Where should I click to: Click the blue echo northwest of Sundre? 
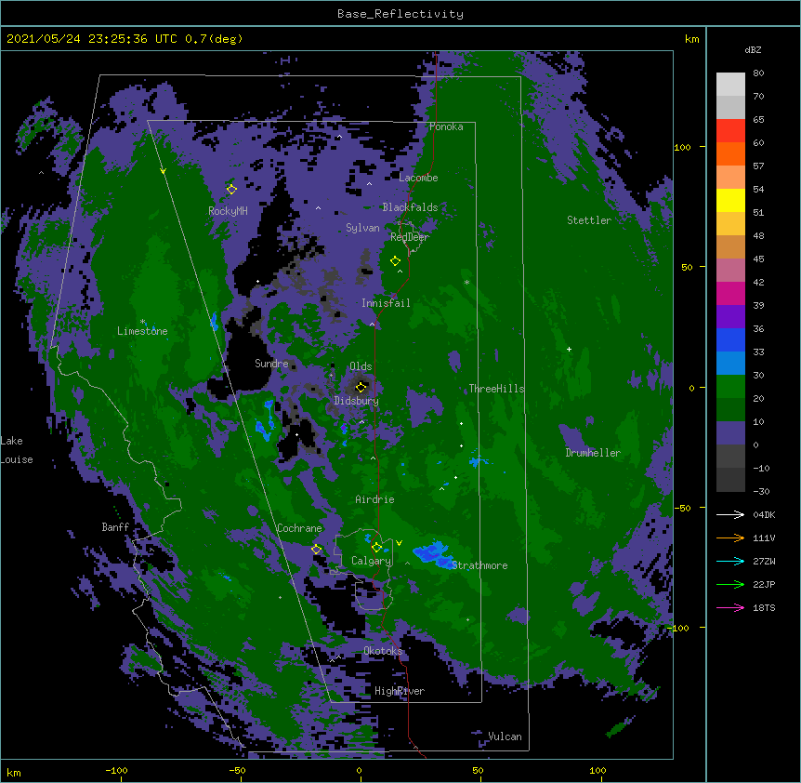(x=214, y=321)
